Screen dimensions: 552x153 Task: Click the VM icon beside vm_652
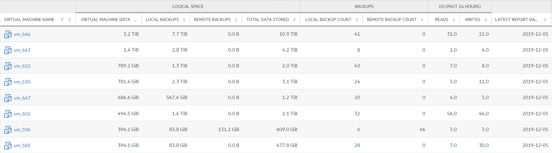8,66
